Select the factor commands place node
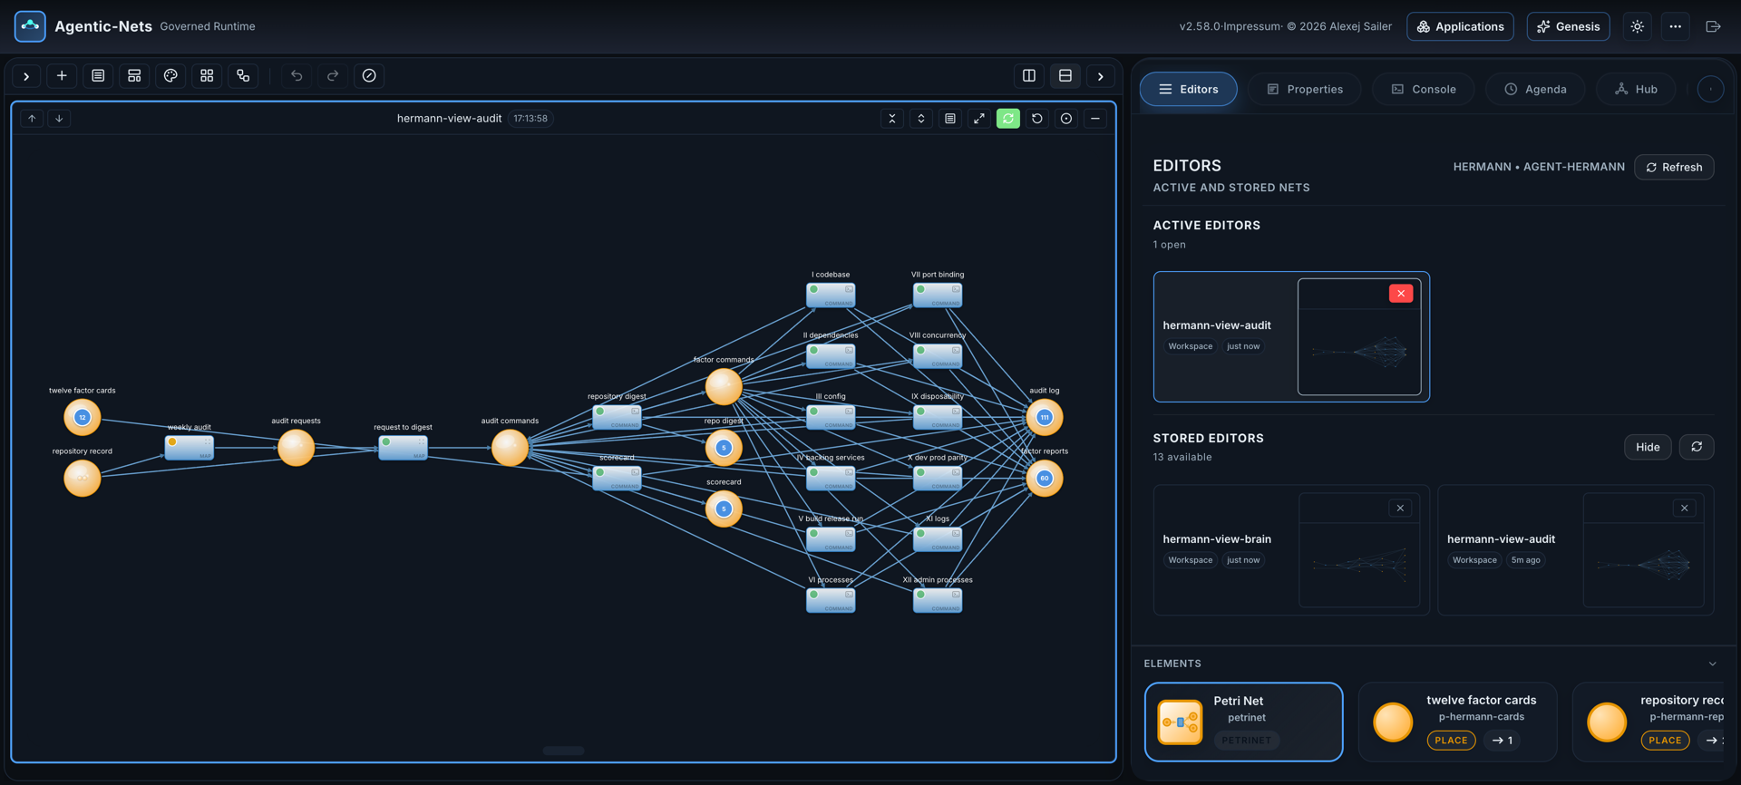The image size is (1741, 785). [724, 386]
